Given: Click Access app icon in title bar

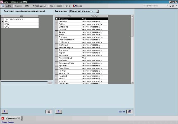Looking at the screenshot, I should click(x=2, y=2).
